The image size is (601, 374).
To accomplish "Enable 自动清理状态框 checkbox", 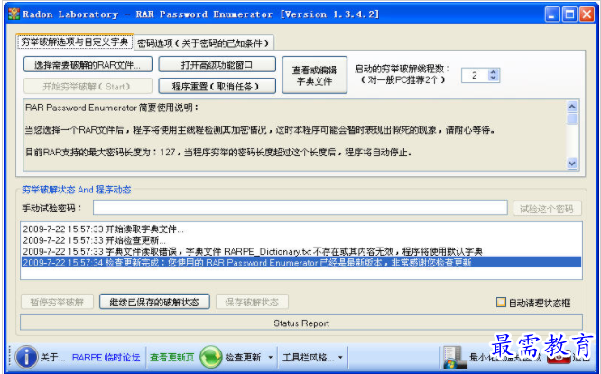I will pos(501,303).
